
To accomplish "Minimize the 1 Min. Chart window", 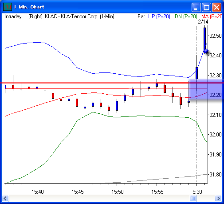I will tap(196, 7).
